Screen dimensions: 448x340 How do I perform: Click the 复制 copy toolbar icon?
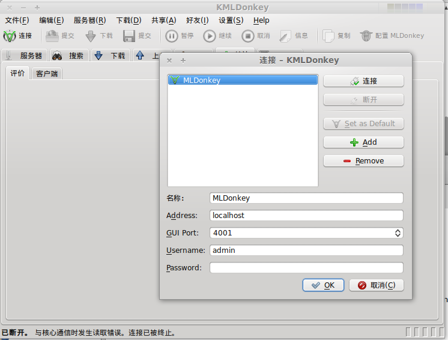[328, 36]
